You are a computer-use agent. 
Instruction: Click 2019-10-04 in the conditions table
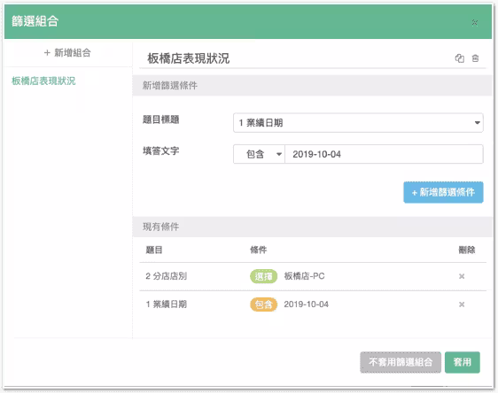pos(307,304)
